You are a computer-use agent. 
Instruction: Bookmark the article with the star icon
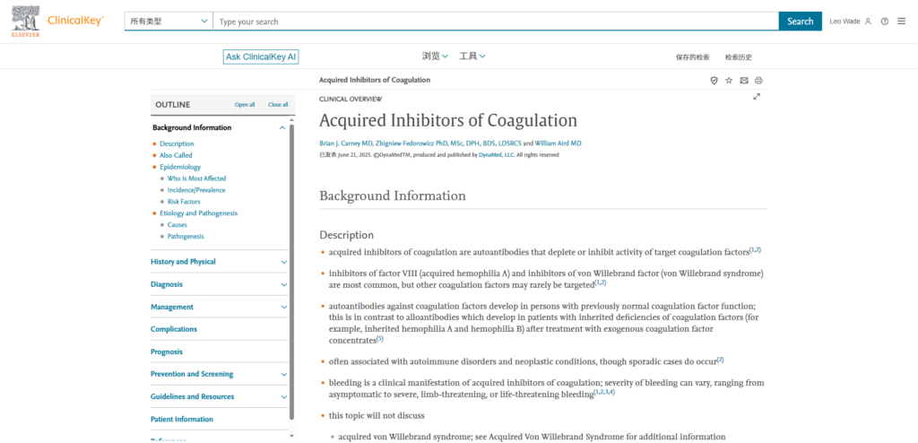(x=729, y=80)
